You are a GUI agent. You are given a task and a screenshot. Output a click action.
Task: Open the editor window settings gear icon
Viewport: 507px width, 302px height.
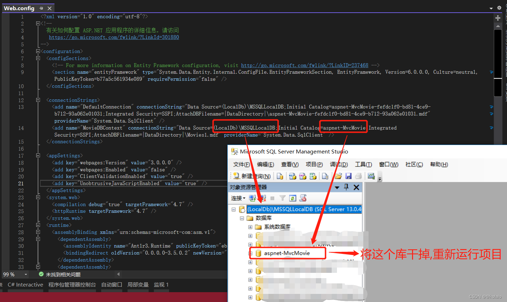(x=499, y=8)
